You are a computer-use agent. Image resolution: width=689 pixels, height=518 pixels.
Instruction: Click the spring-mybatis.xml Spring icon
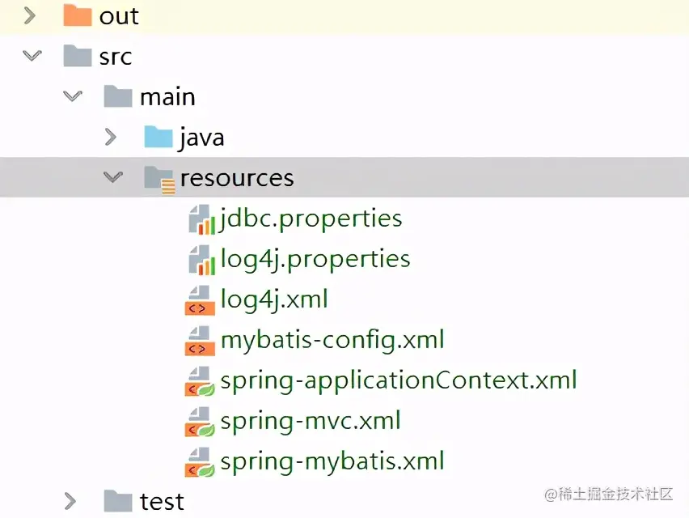(x=200, y=462)
